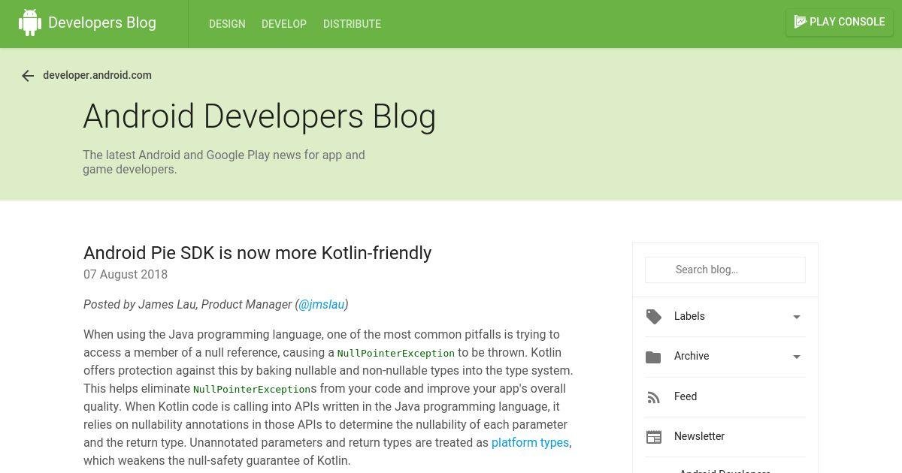Viewport: 902px width, 473px height.
Task: Expand the Archive dropdown arrow
Action: pos(797,357)
